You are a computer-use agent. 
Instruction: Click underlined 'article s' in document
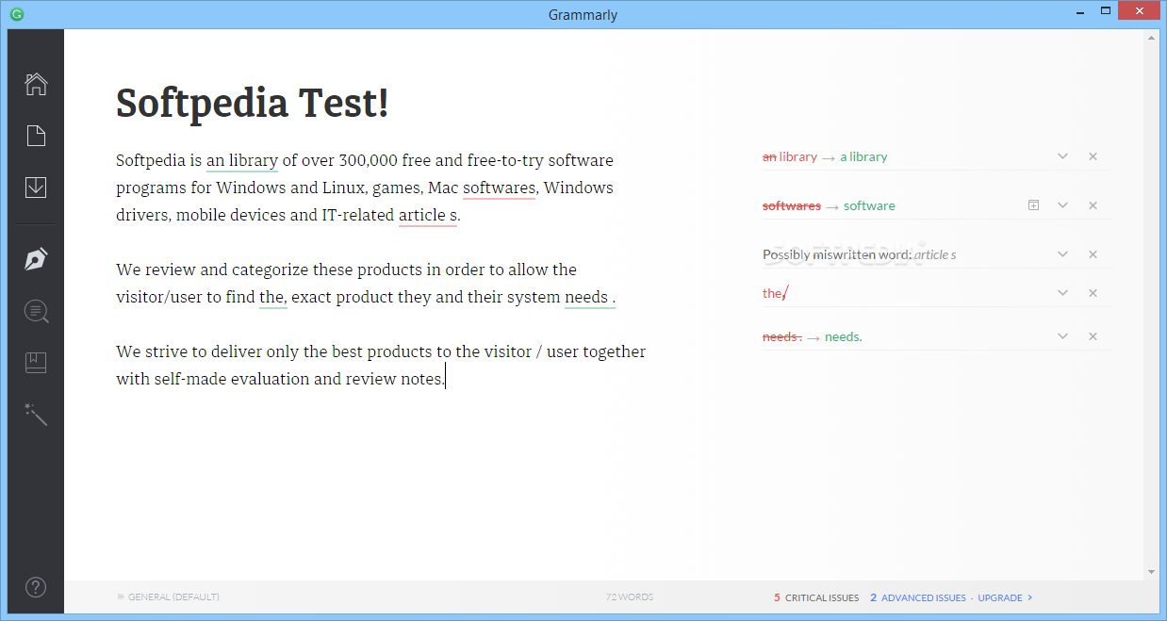[428, 215]
